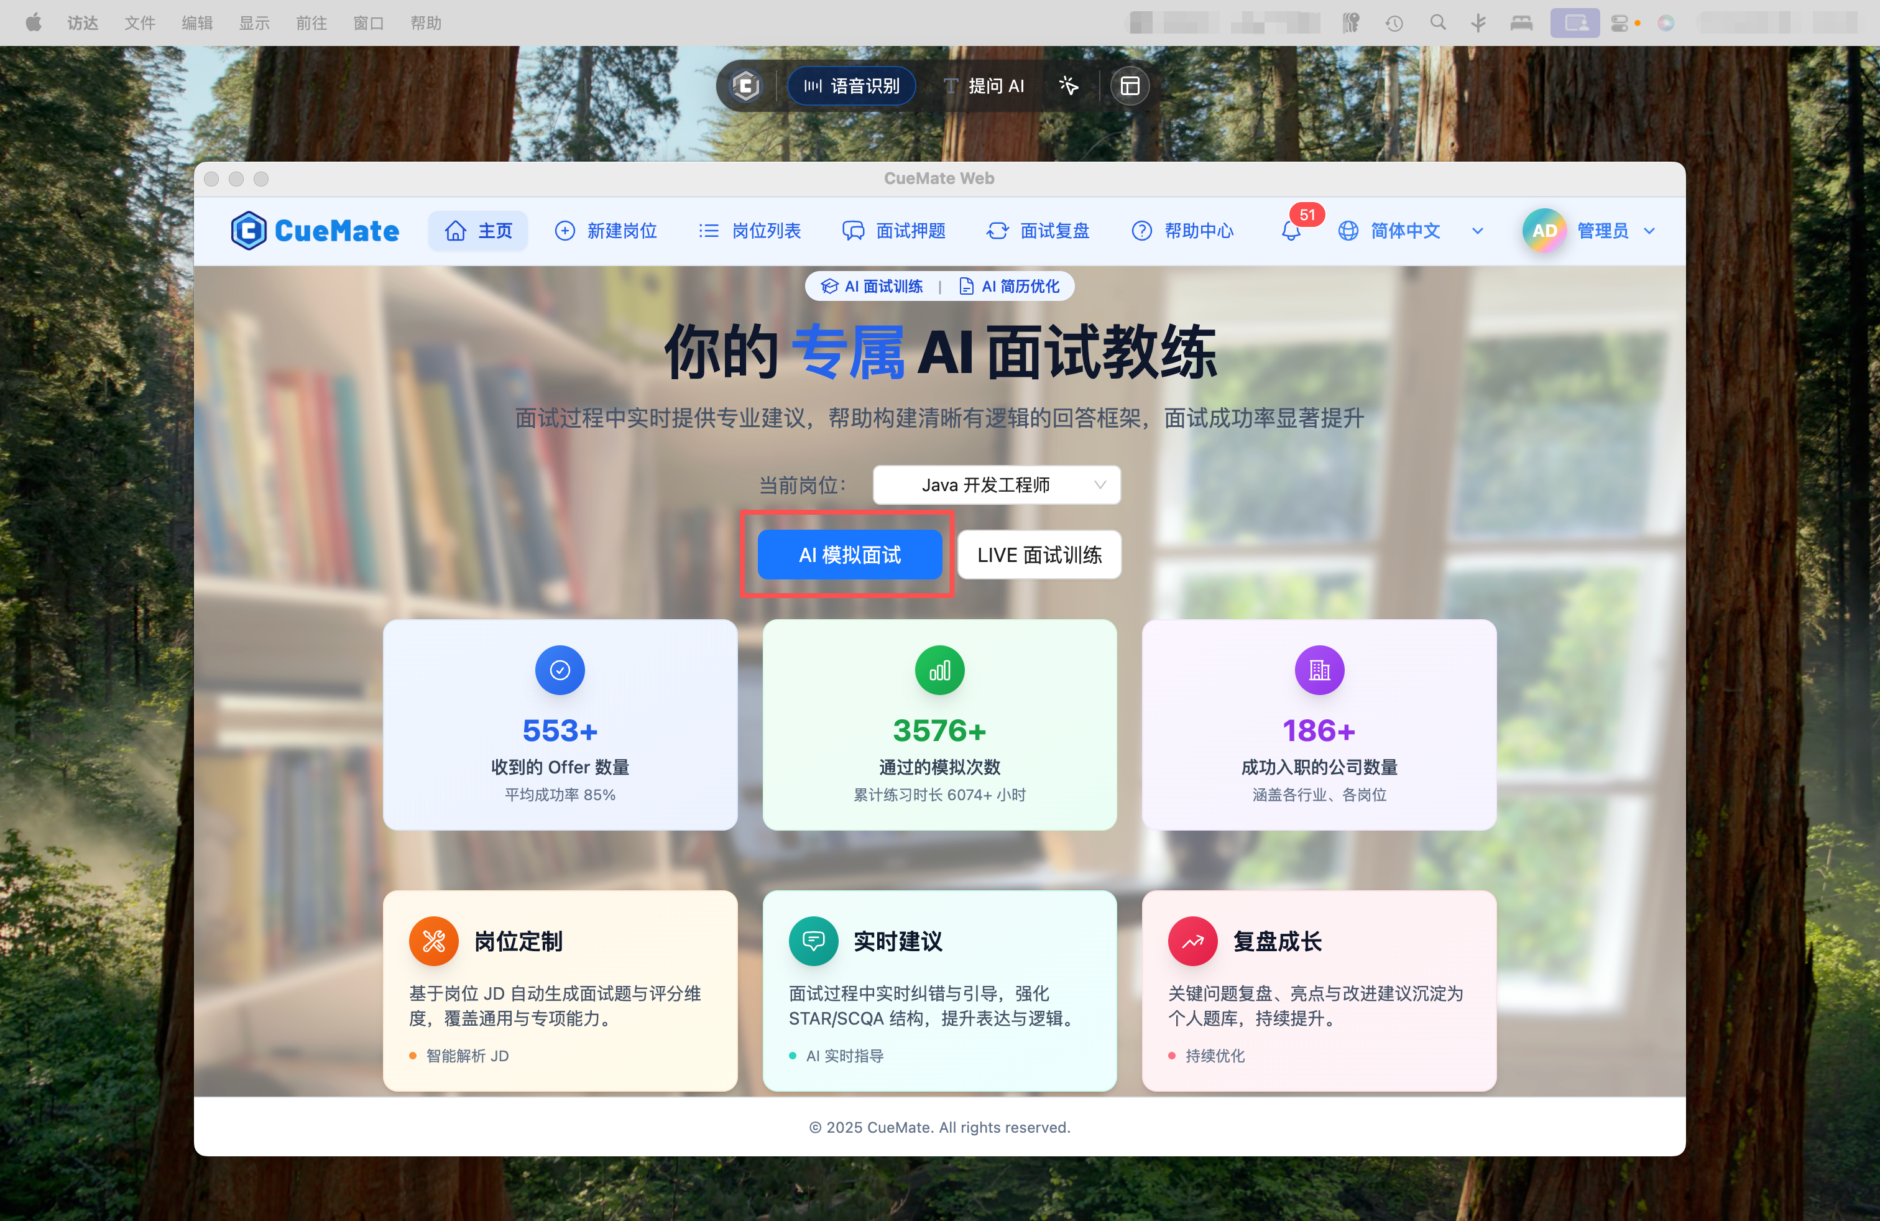The image size is (1880, 1221).
Task: Click the 新建岗位 plus icon
Action: [x=564, y=231]
